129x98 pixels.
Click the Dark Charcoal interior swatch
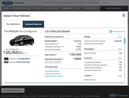click(6, 62)
